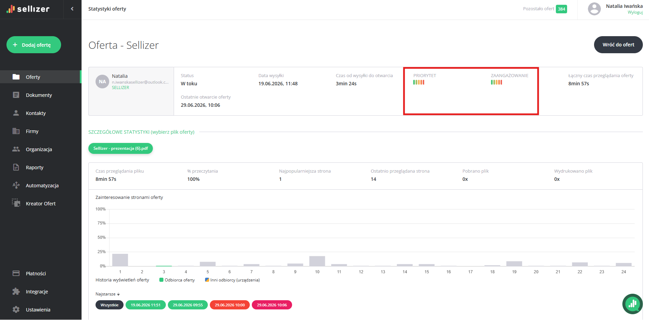Click the Płatności card icon

tap(16, 273)
